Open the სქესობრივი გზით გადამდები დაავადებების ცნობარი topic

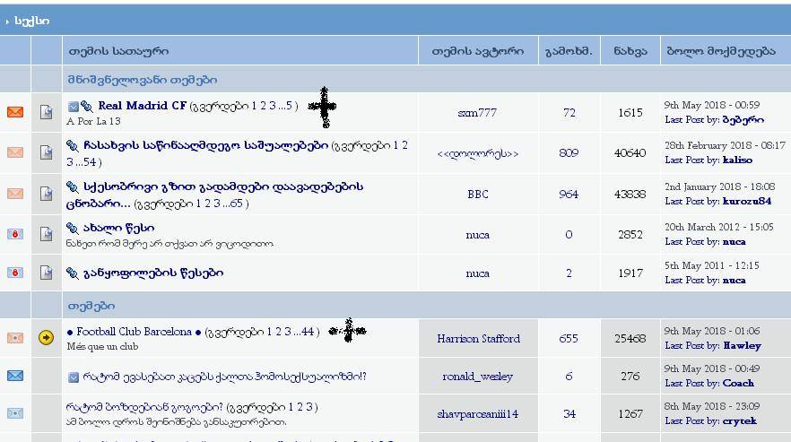(214, 195)
